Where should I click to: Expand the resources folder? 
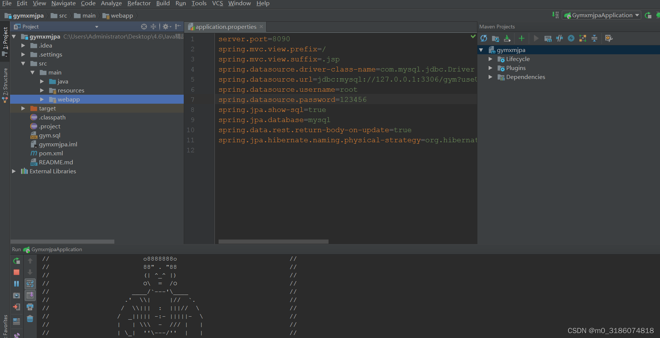point(42,91)
